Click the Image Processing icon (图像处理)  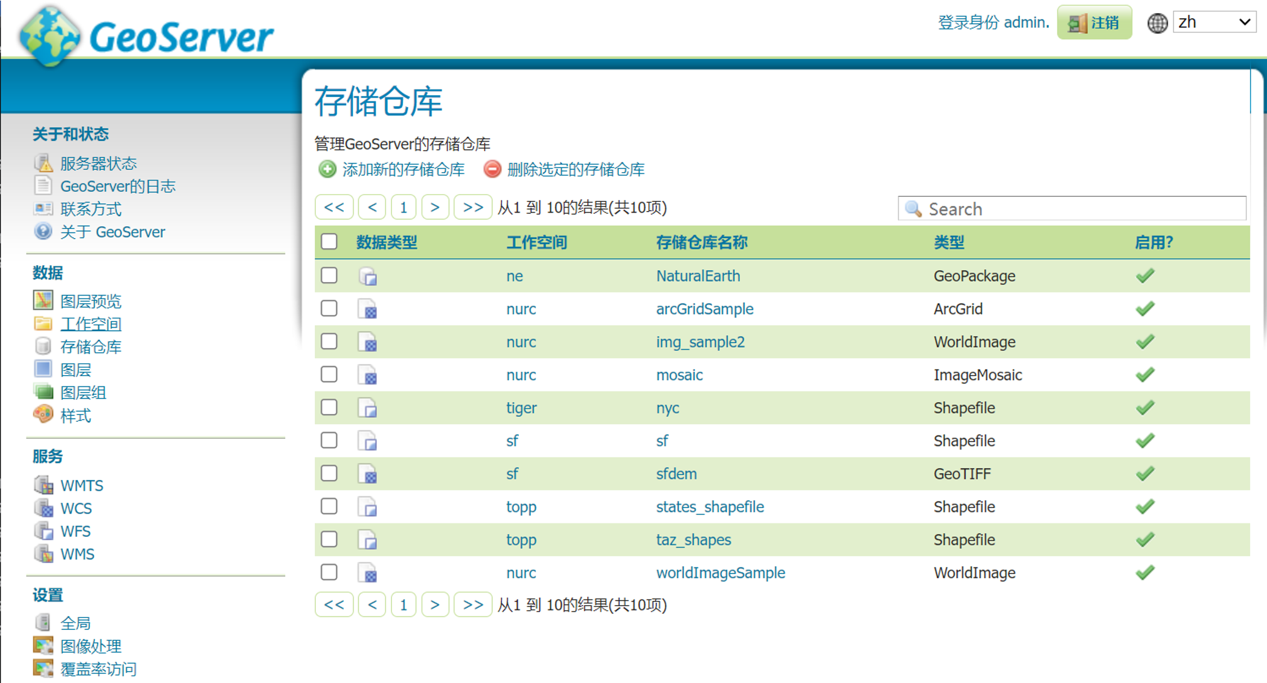tap(43, 646)
